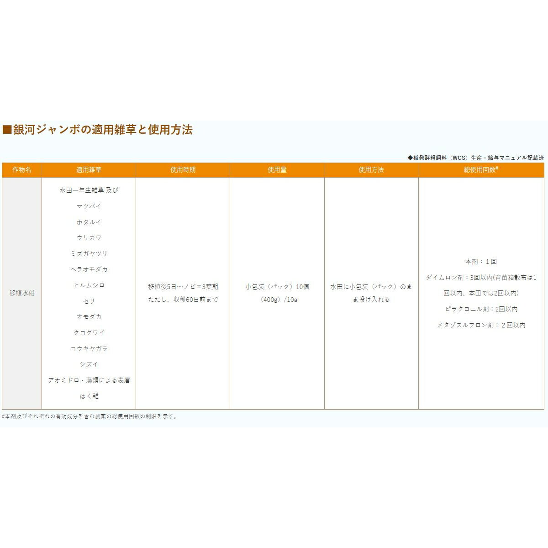Click the 作物名 column header
Viewport: 548px width, 548px height.
pyautogui.click(x=22, y=169)
